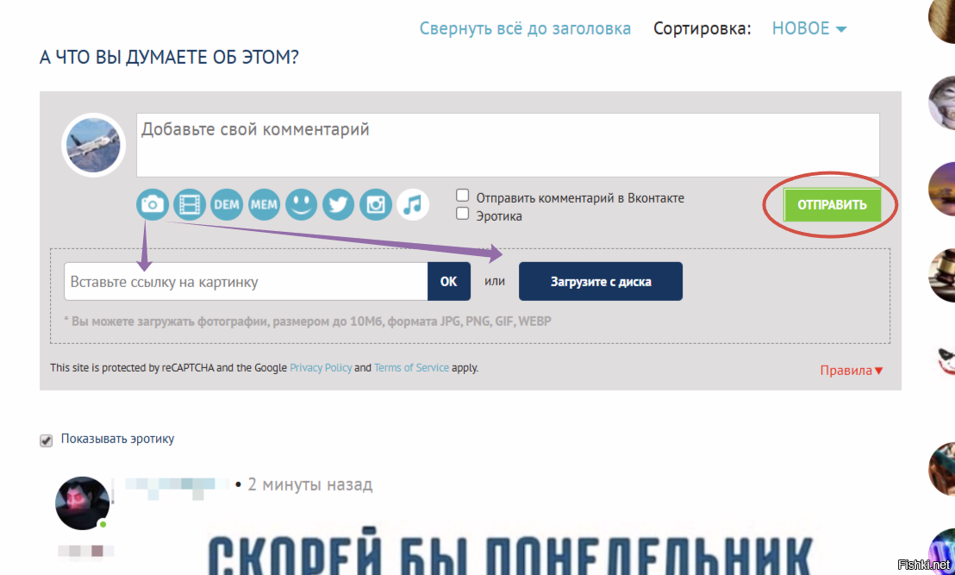
Task: Open the sorting dropdown 'НОВОЕ'
Action: pos(808,28)
